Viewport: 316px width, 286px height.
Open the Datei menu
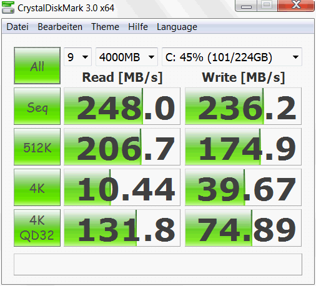[17, 27]
